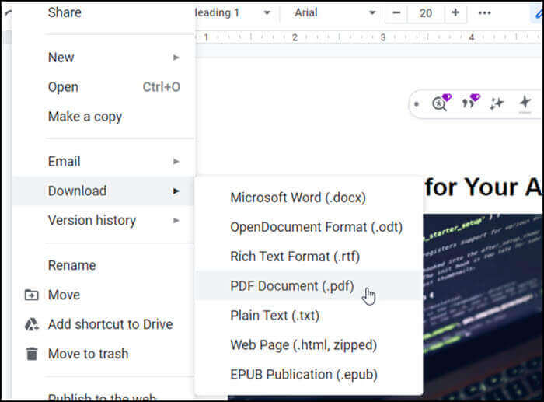The width and height of the screenshot is (544, 402).
Task: Download as OpenDocument Format (.odt)
Action: pyautogui.click(x=309, y=227)
